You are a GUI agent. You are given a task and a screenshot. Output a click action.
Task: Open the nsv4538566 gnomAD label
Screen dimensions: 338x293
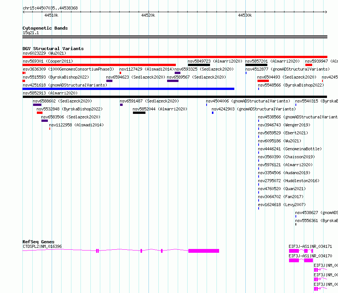point(298,117)
